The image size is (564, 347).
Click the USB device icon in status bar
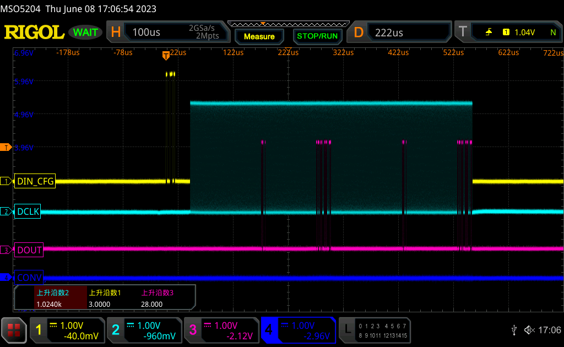(x=514, y=330)
